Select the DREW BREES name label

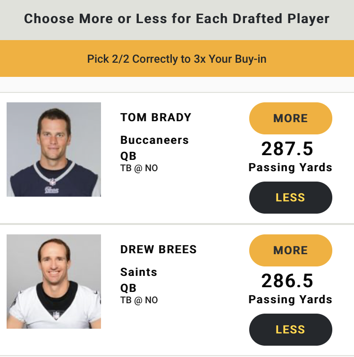158,249
